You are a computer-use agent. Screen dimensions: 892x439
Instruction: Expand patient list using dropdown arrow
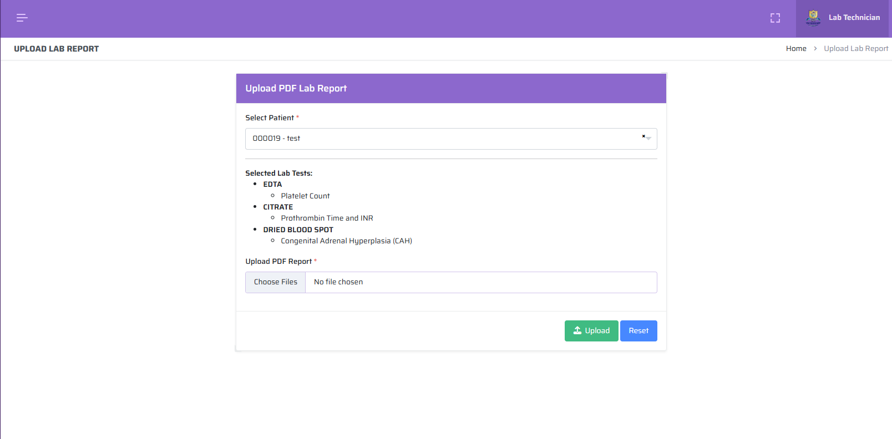(x=649, y=139)
